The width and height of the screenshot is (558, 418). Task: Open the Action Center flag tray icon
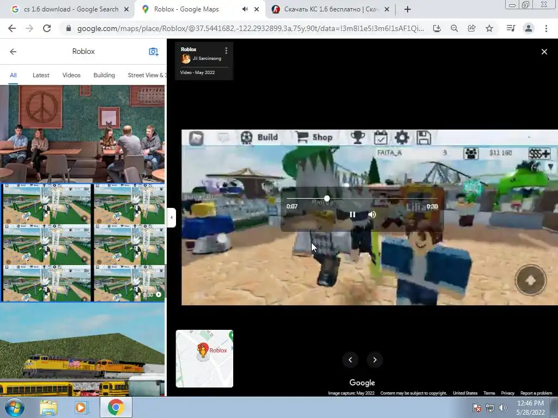tap(476, 408)
